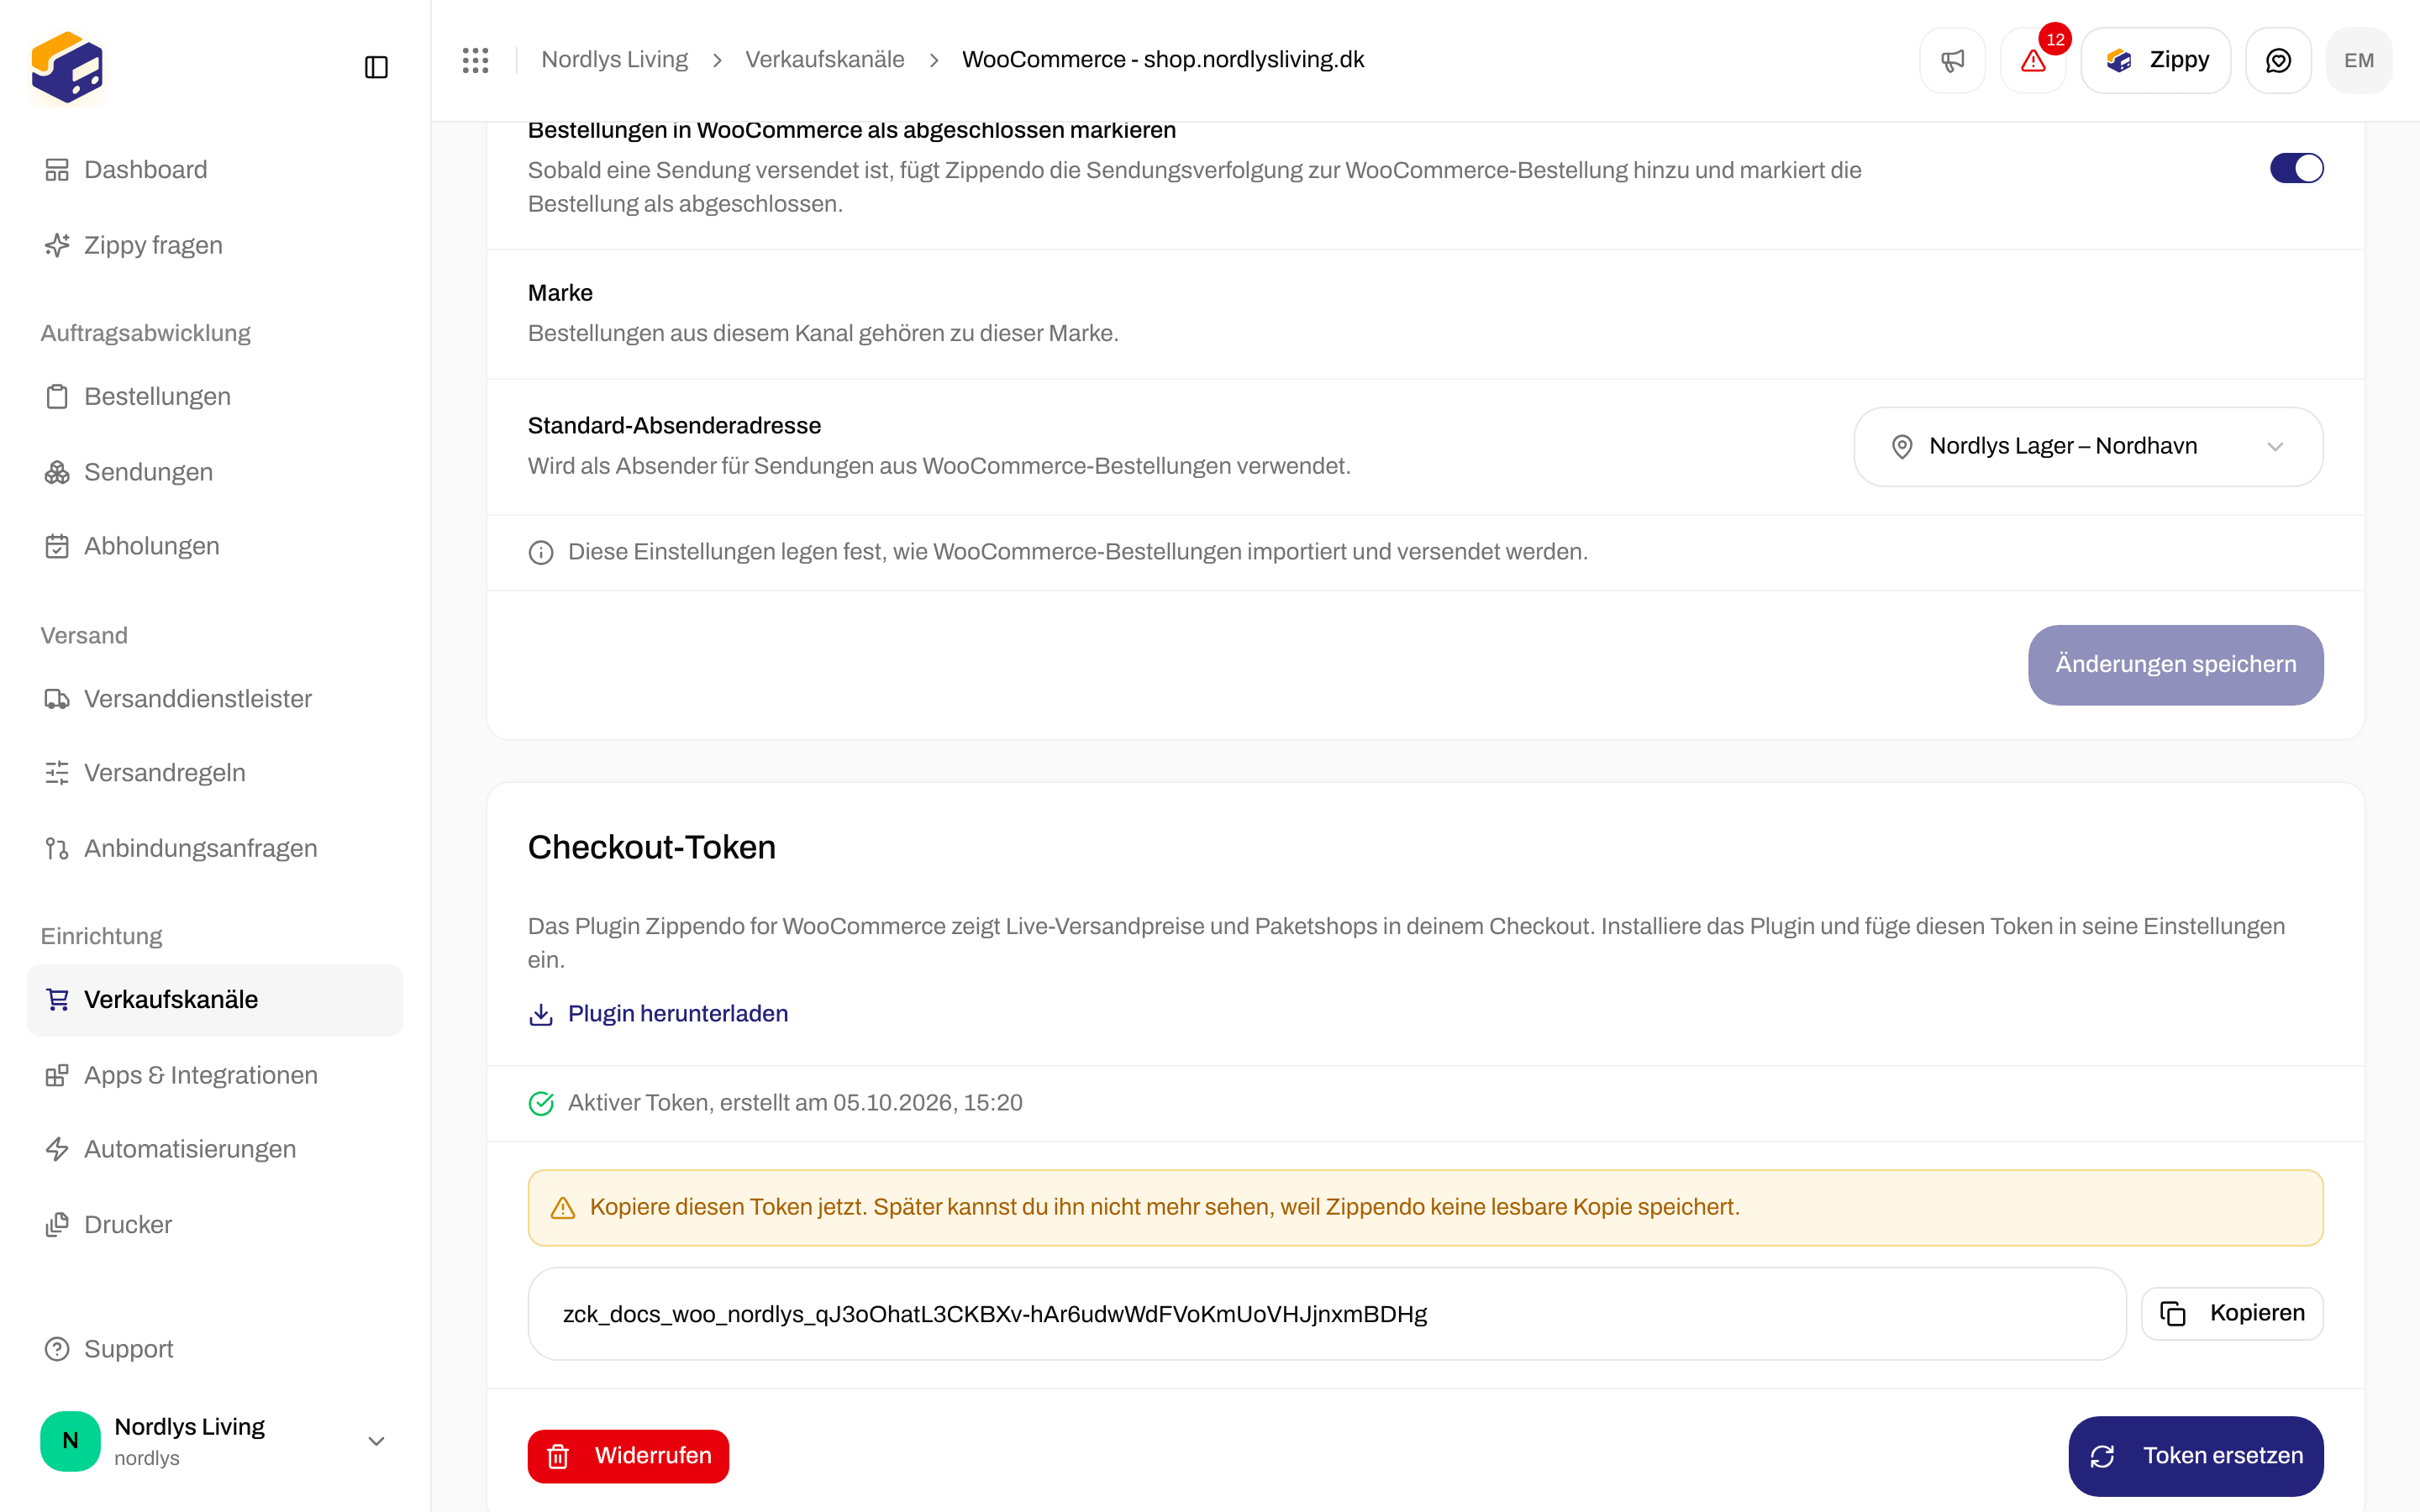Click the Token ersetzen button

pyautogui.click(x=2196, y=1456)
